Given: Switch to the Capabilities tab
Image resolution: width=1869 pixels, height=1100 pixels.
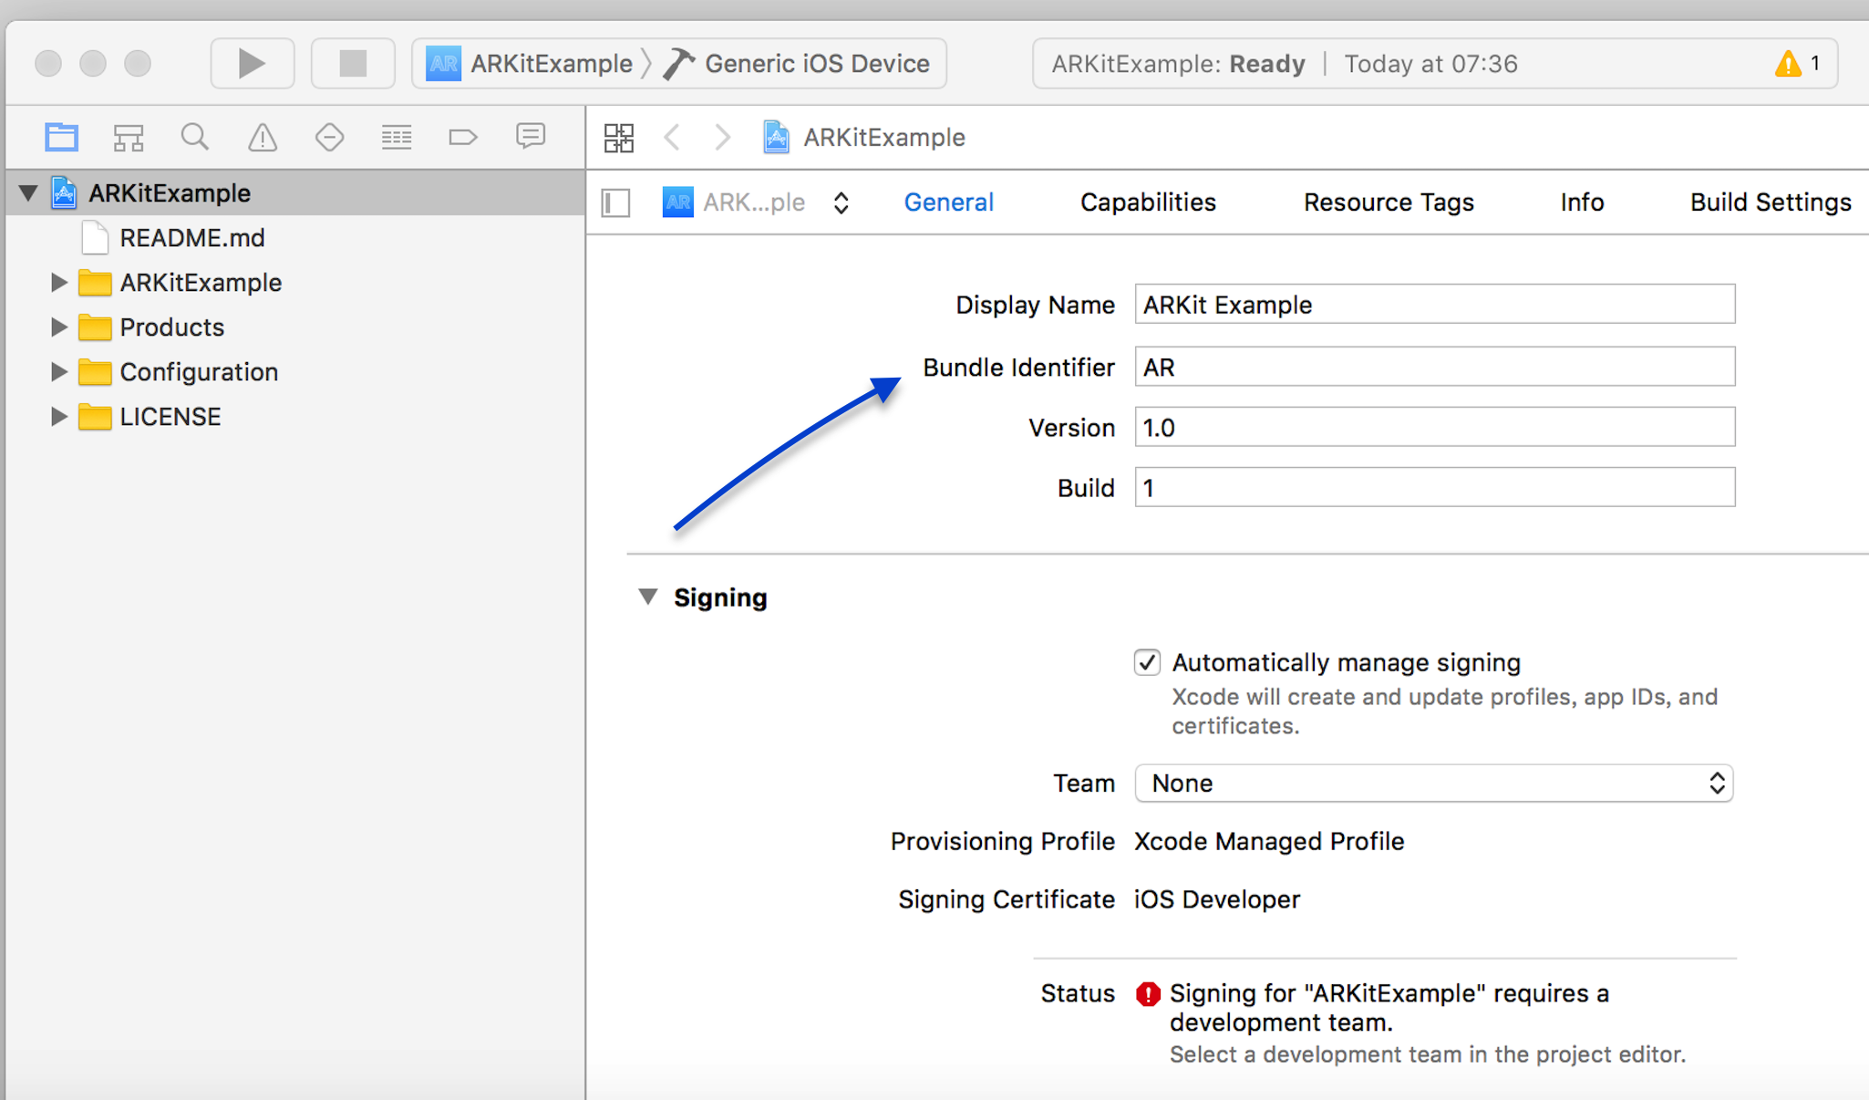Looking at the screenshot, I should (x=1148, y=202).
